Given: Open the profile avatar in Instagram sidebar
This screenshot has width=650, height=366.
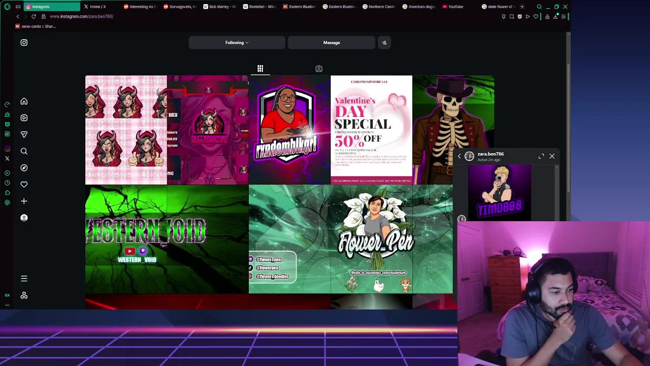Looking at the screenshot, I should click(24, 218).
